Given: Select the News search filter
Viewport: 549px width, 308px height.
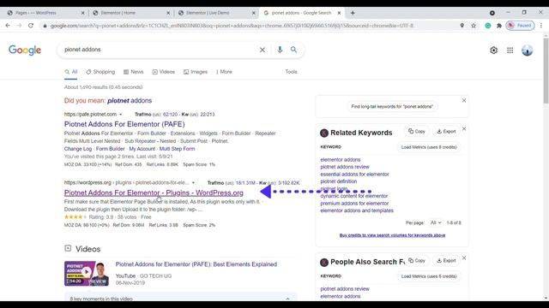Looking at the screenshot, I should click(x=134, y=72).
